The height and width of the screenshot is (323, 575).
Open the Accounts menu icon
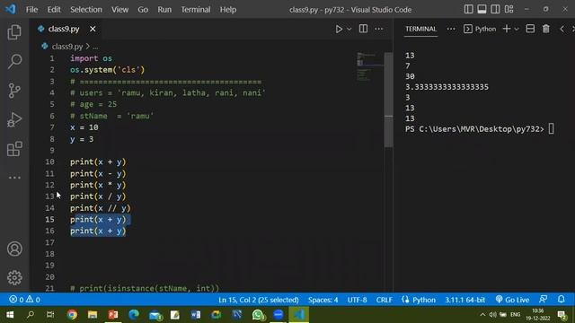14,249
